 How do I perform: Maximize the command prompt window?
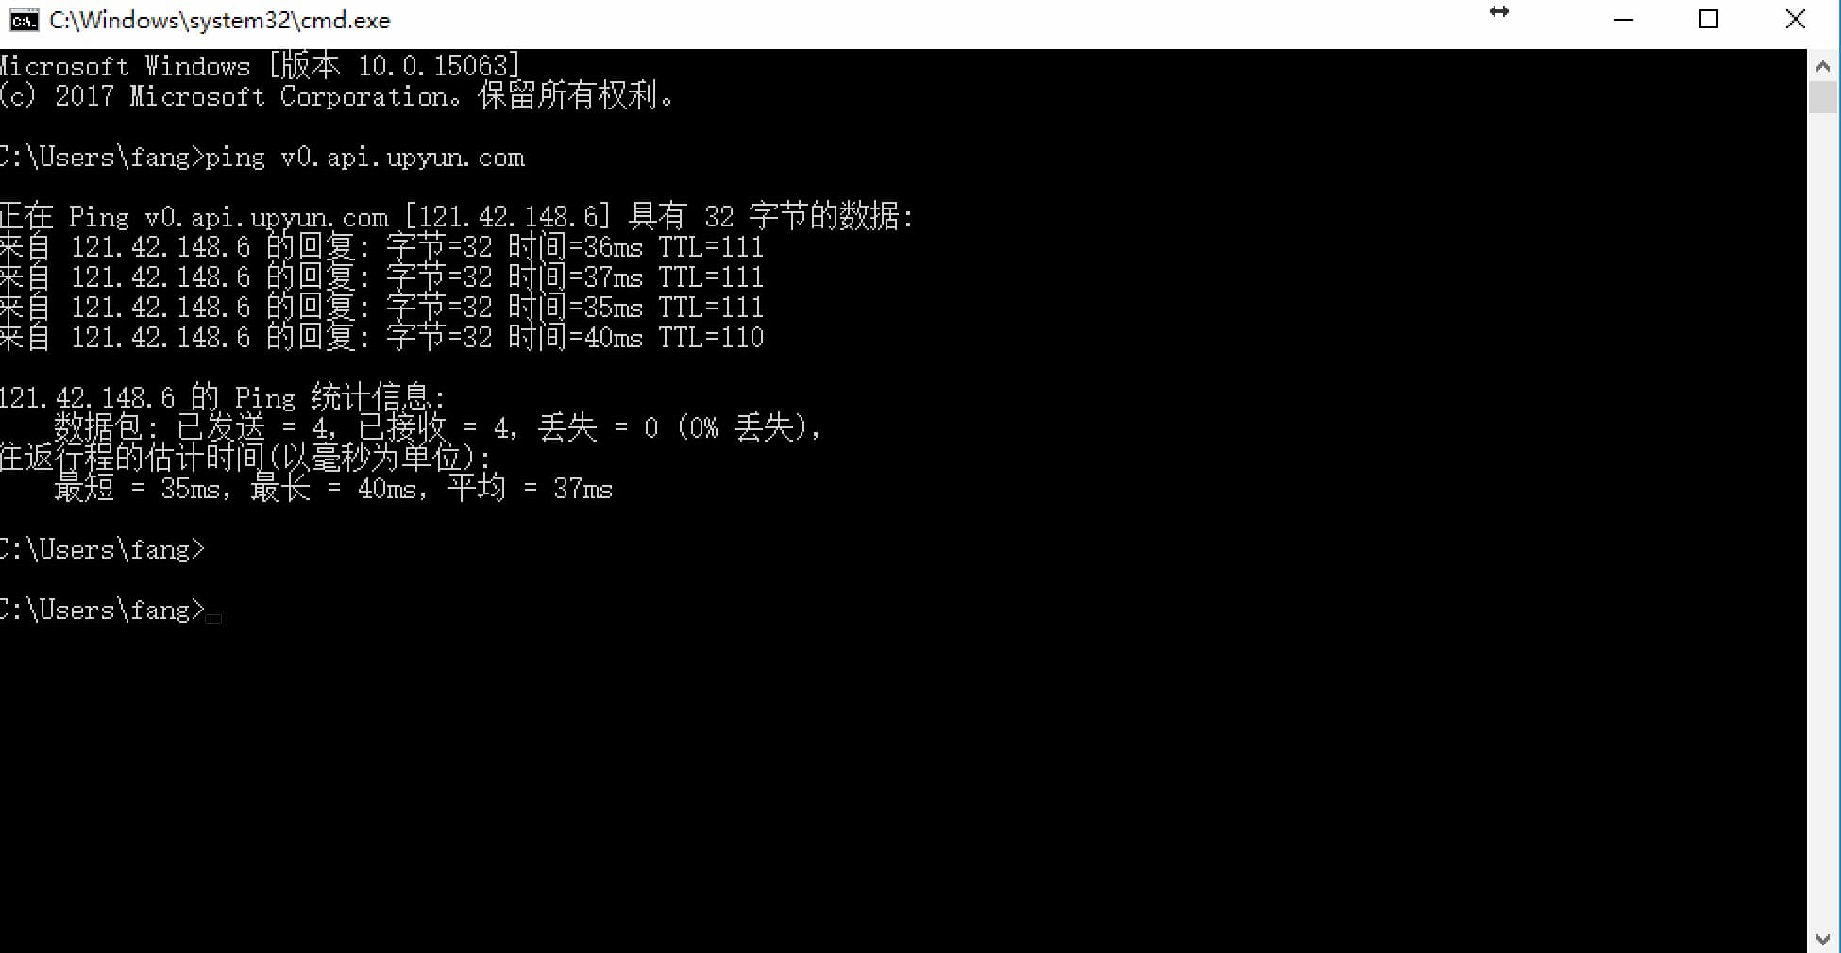(x=1709, y=20)
